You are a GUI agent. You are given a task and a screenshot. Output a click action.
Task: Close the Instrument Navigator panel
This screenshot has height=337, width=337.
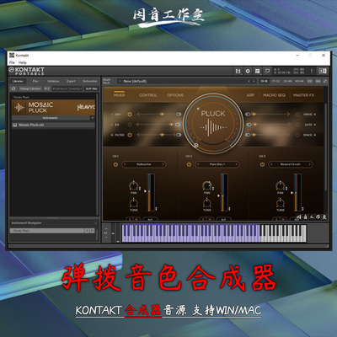96,223
